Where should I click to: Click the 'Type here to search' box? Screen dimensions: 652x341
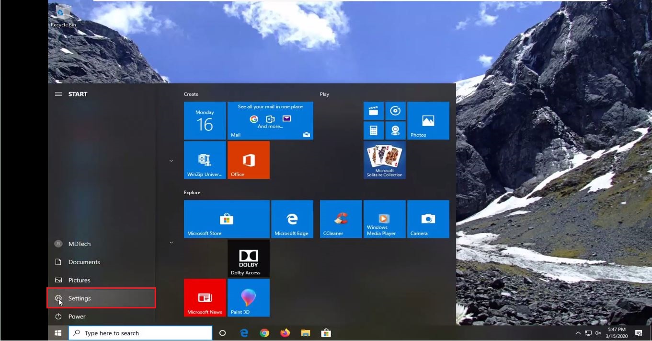[x=140, y=333]
